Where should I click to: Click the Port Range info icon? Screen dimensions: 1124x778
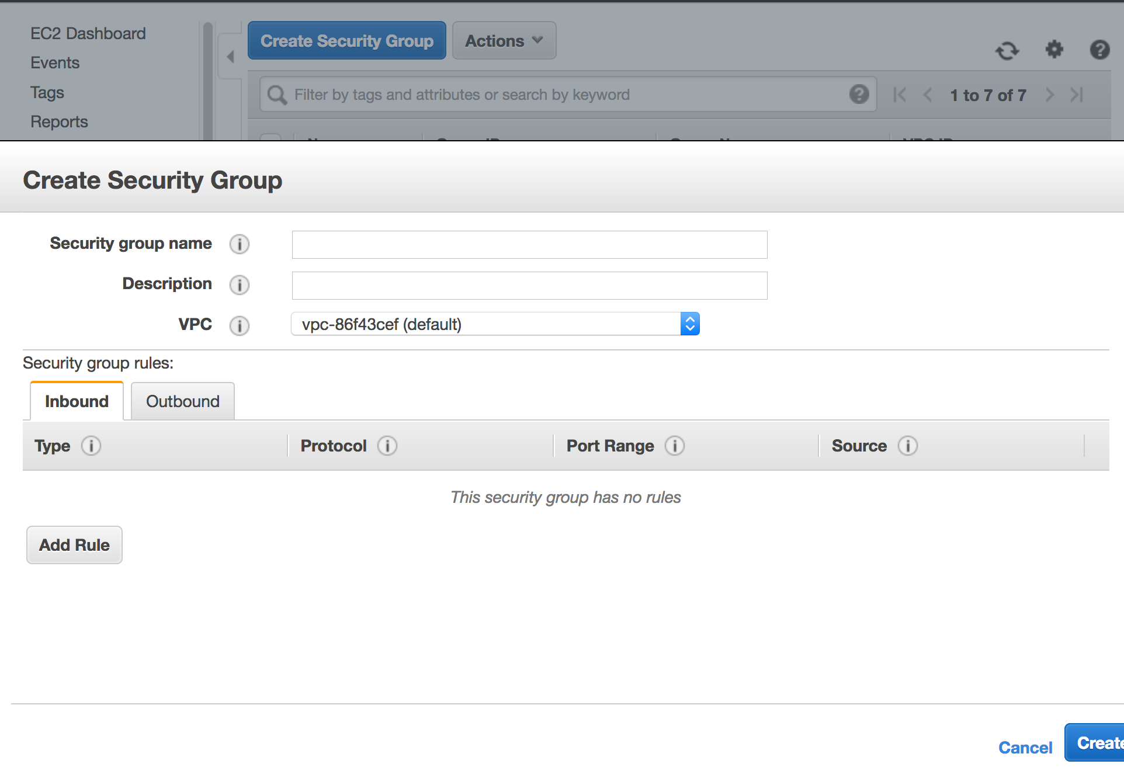[x=675, y=446]
